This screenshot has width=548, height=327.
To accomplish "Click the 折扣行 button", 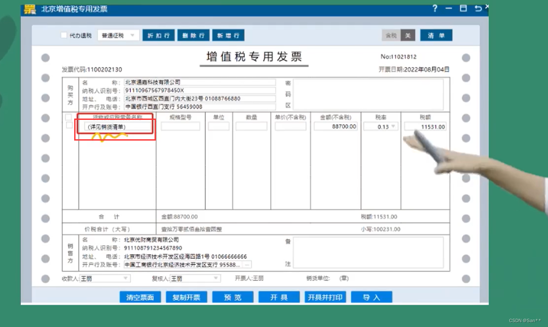I will 159,36.
